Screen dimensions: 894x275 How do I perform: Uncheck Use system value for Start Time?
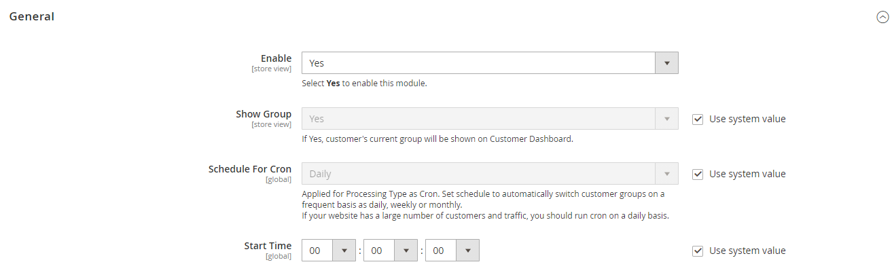point(697,251)
